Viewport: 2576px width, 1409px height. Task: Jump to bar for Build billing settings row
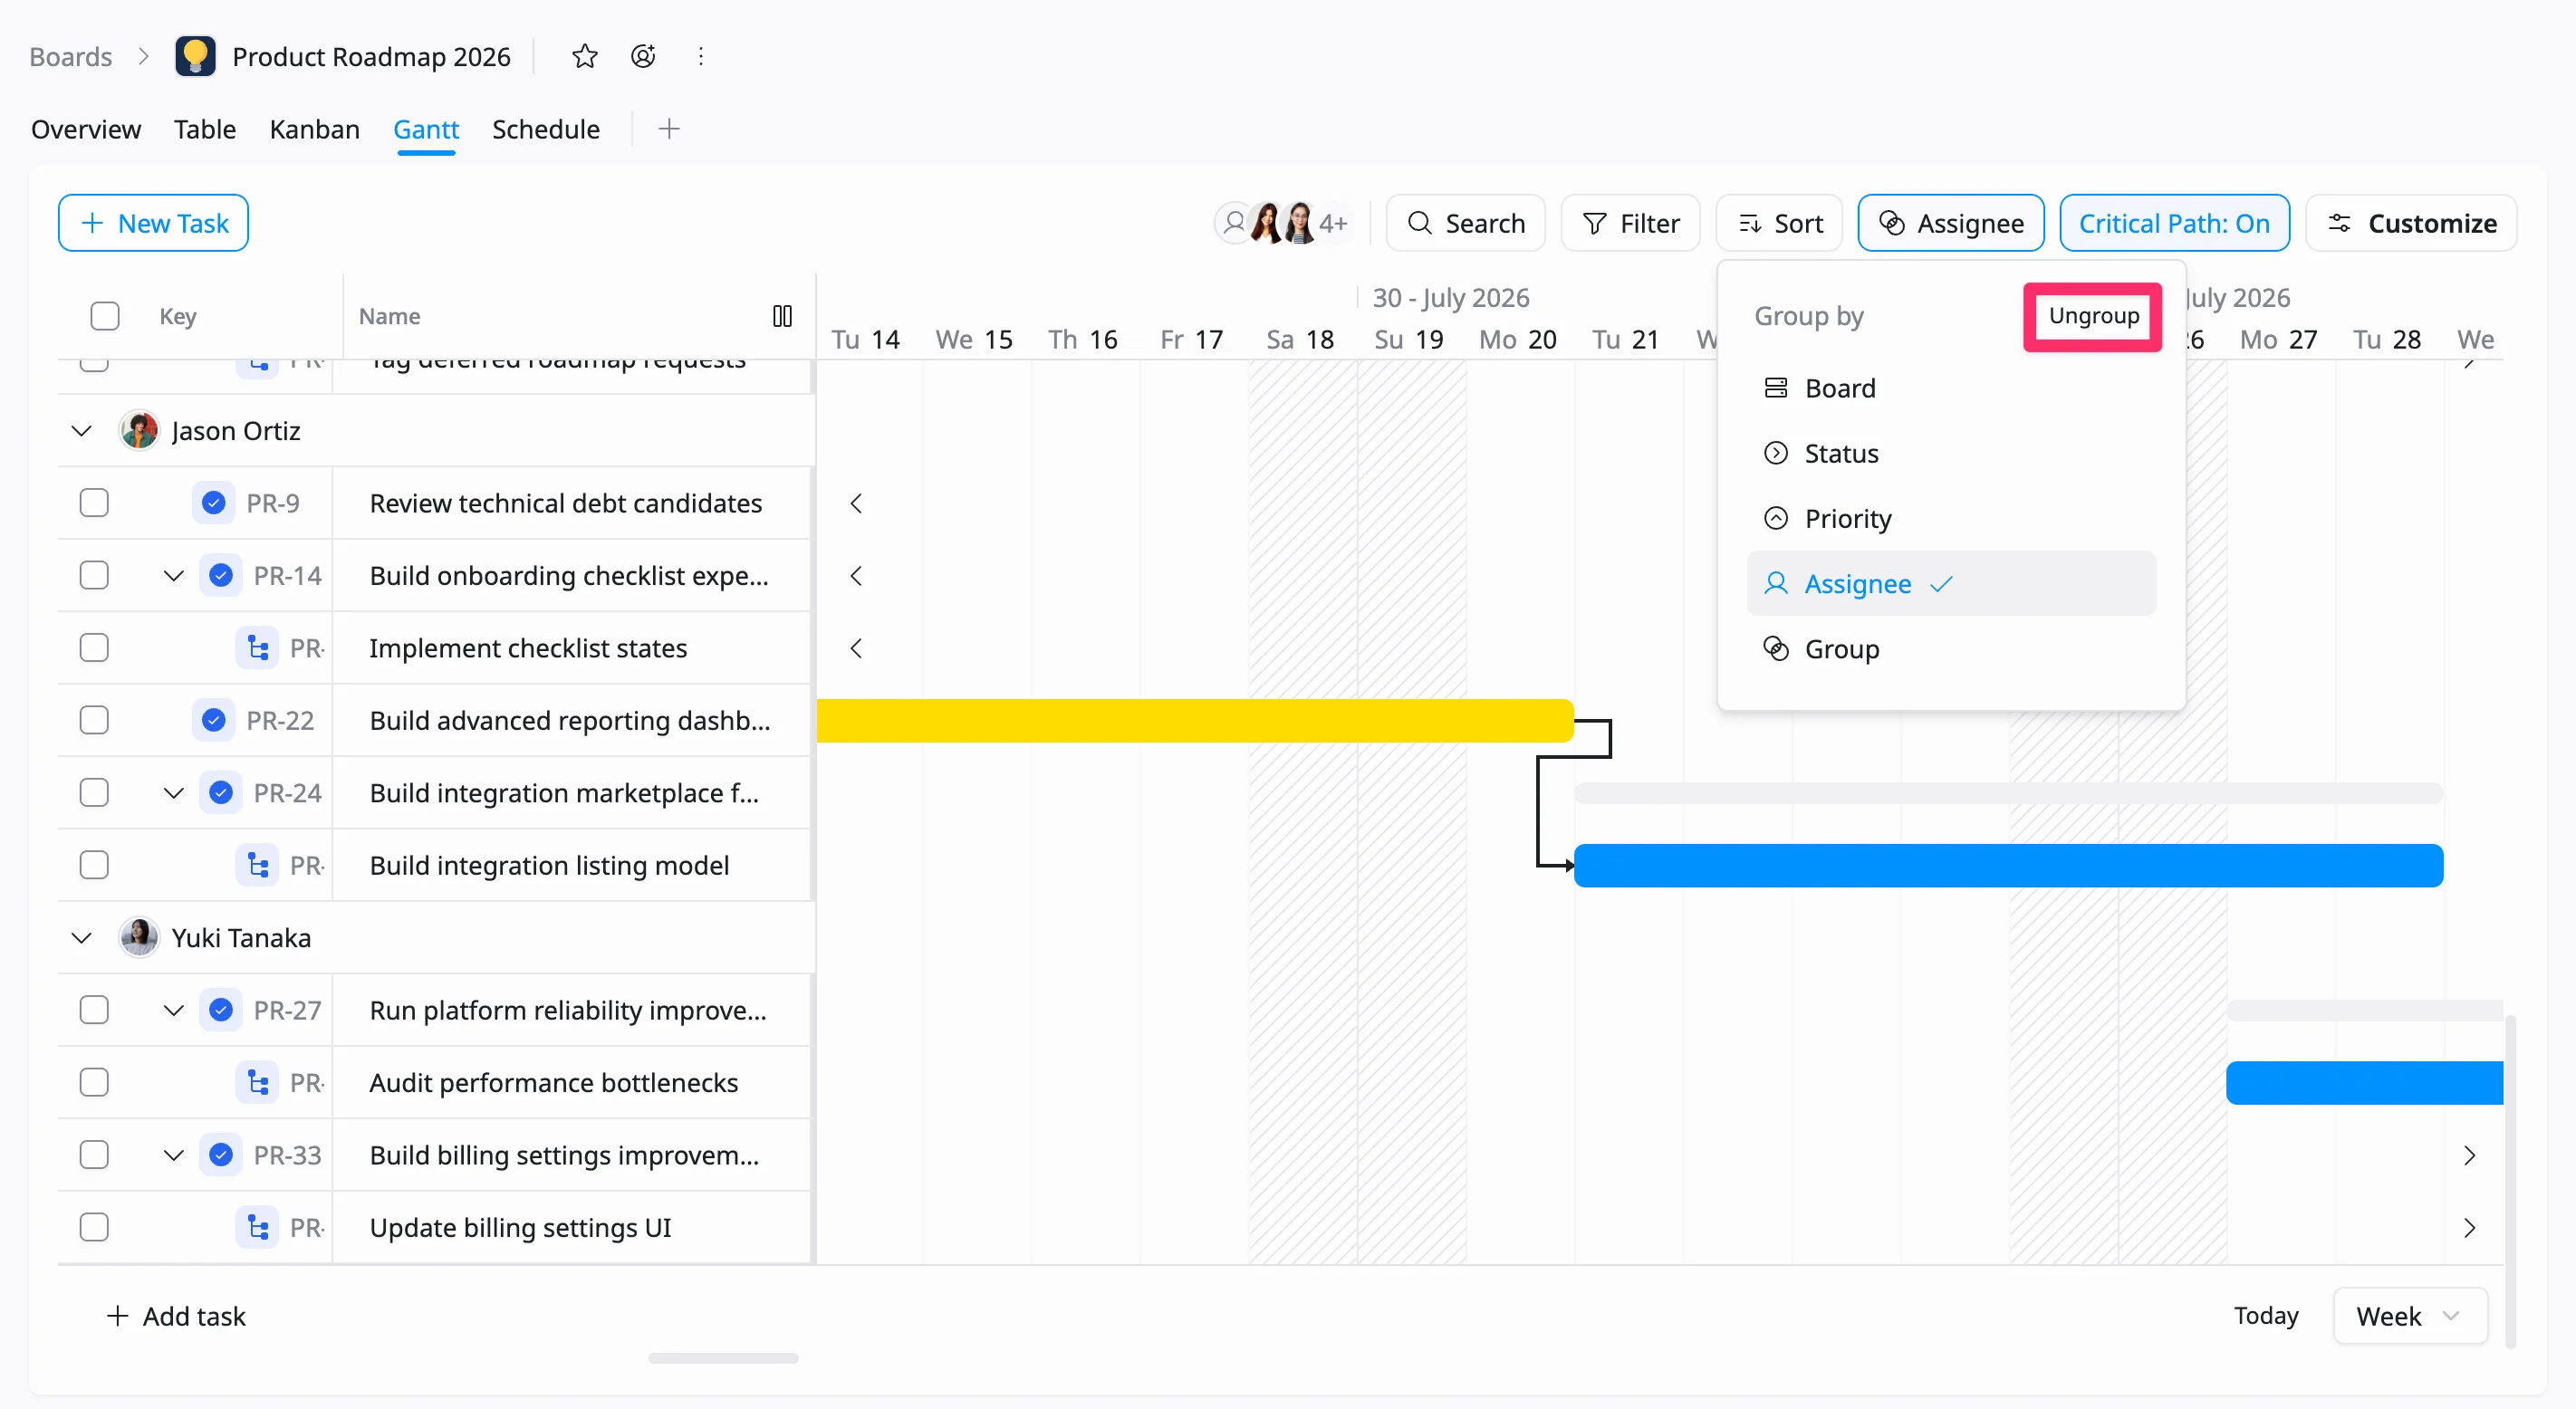coord(2469,1155)
